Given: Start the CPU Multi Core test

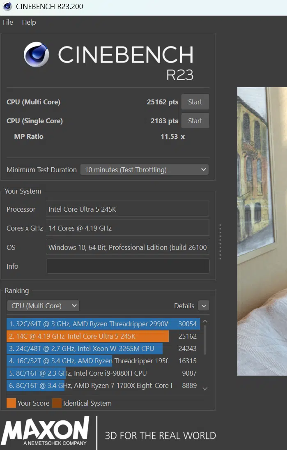Looking at the screenshot, I should click(x=195, y=102).
